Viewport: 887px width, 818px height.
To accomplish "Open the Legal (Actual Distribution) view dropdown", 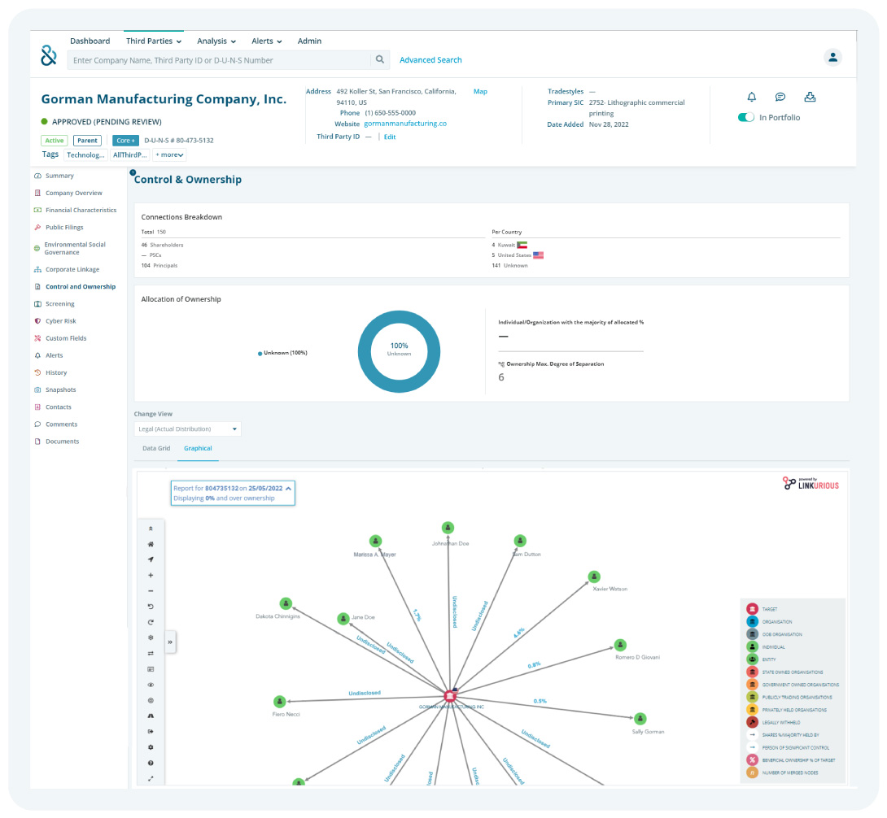I will (188, 429).
